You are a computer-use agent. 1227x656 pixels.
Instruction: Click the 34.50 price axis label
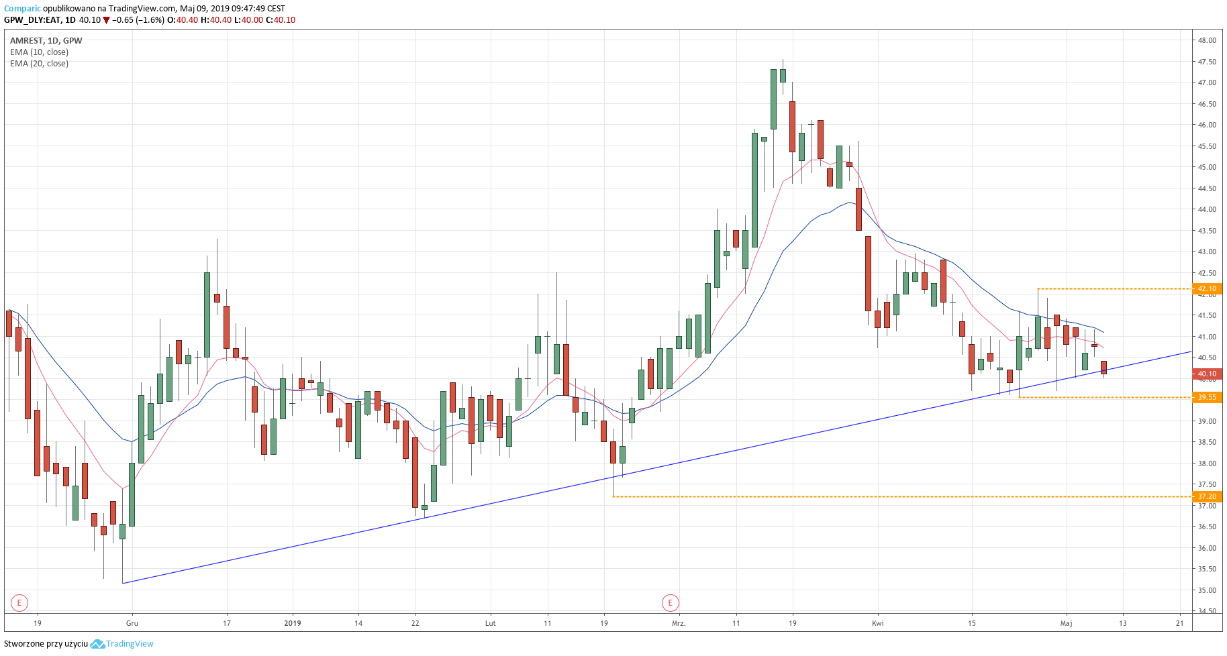(1207, 611)
